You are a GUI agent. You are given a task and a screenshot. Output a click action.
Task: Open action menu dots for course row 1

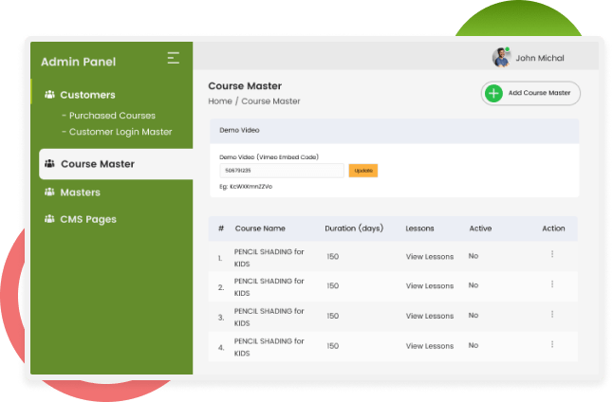click(x=552, y=254)
